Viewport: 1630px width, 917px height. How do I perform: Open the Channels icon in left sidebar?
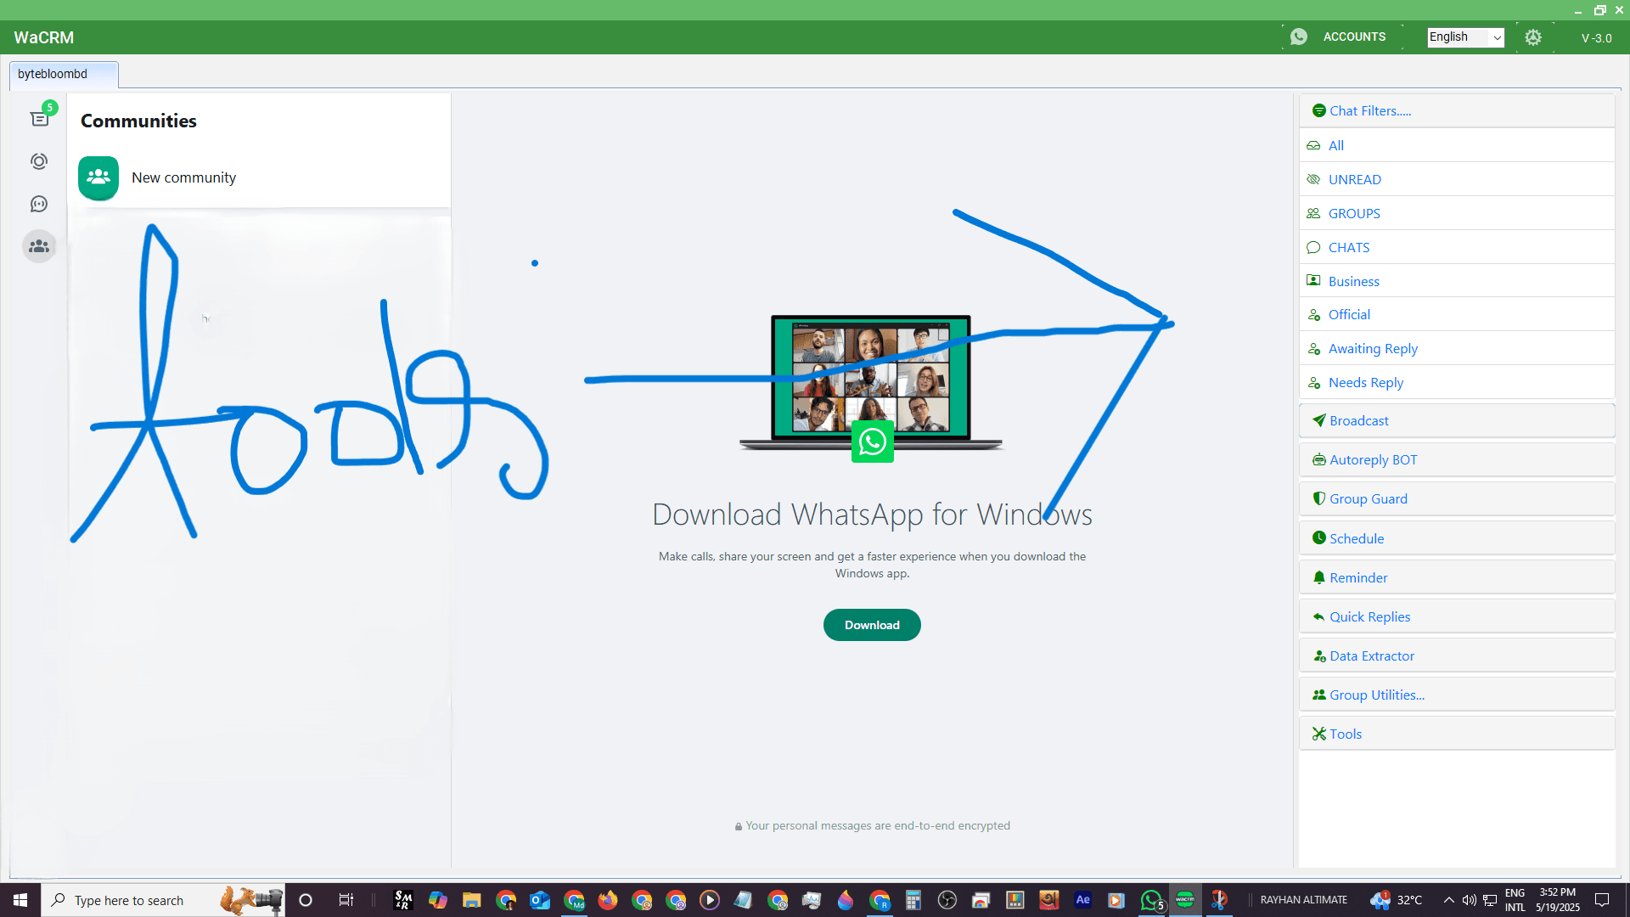(39, 204)
